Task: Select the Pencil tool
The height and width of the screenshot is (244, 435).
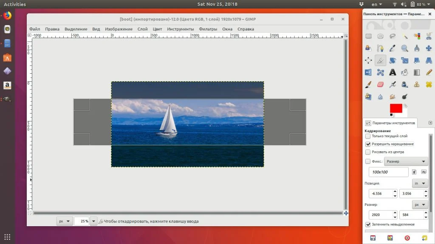Action: tap(429, 72)
